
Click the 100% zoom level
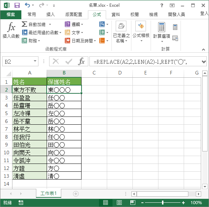[x=196, y=203]
